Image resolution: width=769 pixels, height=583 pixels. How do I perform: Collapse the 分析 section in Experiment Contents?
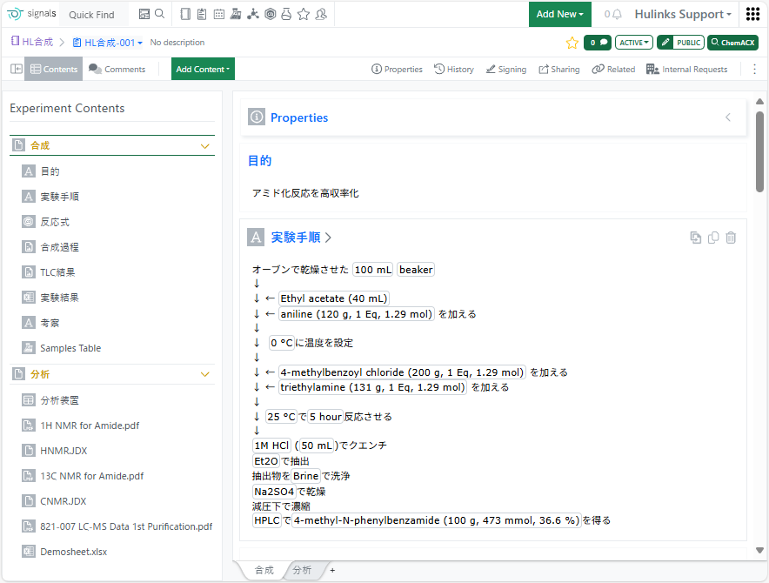pyautogui.click(x=205, y=374)
